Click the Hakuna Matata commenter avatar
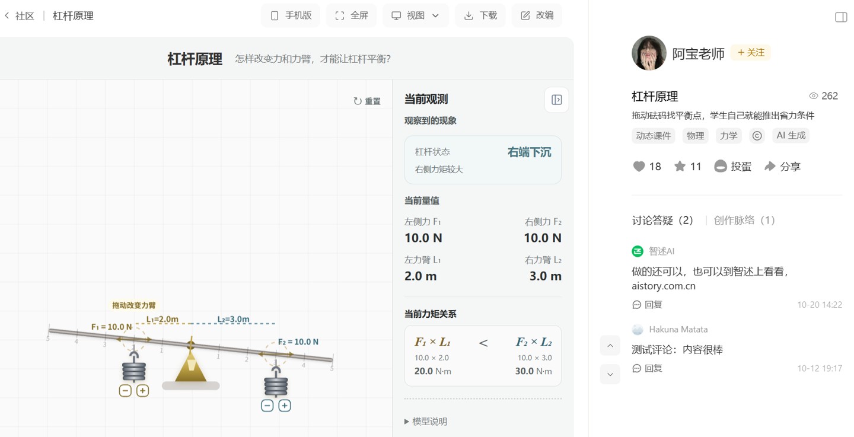This screenshot has height=437, width=854. click(638, 330)
